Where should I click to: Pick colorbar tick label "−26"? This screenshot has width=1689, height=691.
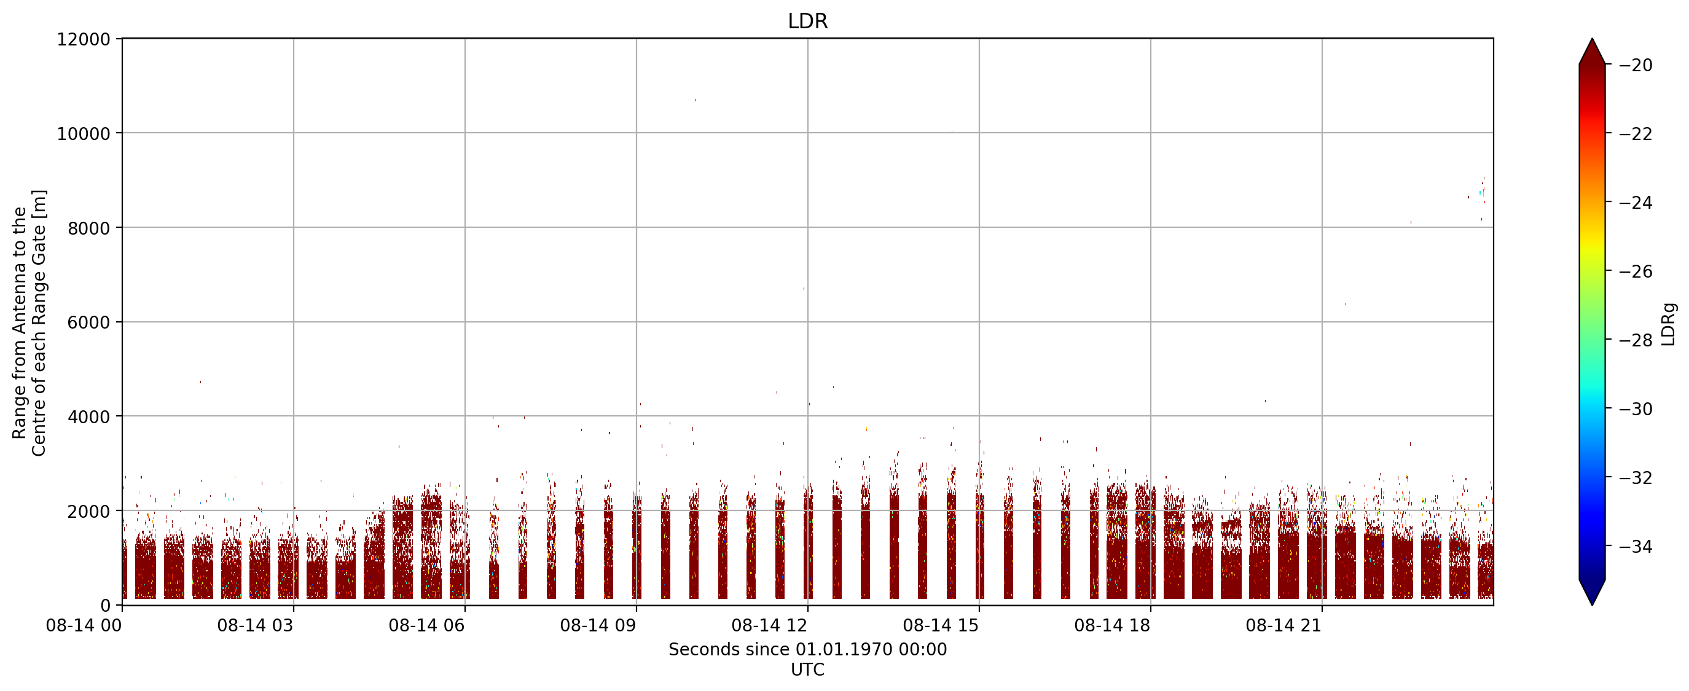(1636, 271)
